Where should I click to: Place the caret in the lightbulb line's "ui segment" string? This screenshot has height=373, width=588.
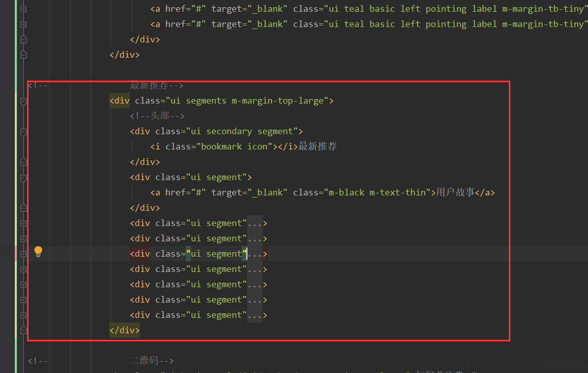tap(216, 254)
